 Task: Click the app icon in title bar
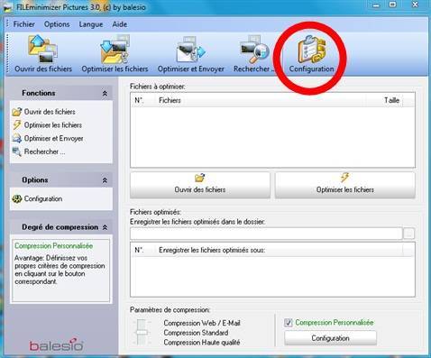7,7
